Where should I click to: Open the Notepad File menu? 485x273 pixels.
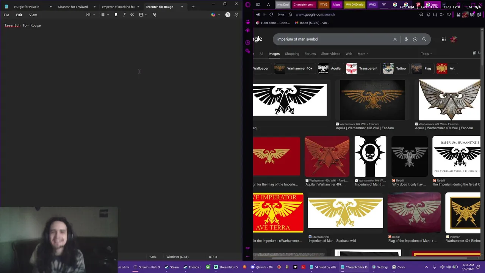tap(6, 15)
